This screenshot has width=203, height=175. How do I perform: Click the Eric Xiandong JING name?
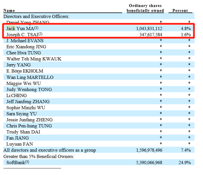26,47
